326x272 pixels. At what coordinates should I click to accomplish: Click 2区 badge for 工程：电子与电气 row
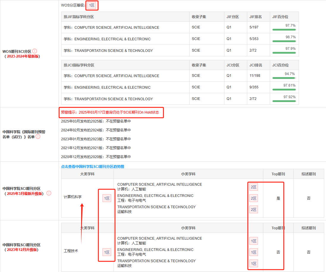coord(253,198)
